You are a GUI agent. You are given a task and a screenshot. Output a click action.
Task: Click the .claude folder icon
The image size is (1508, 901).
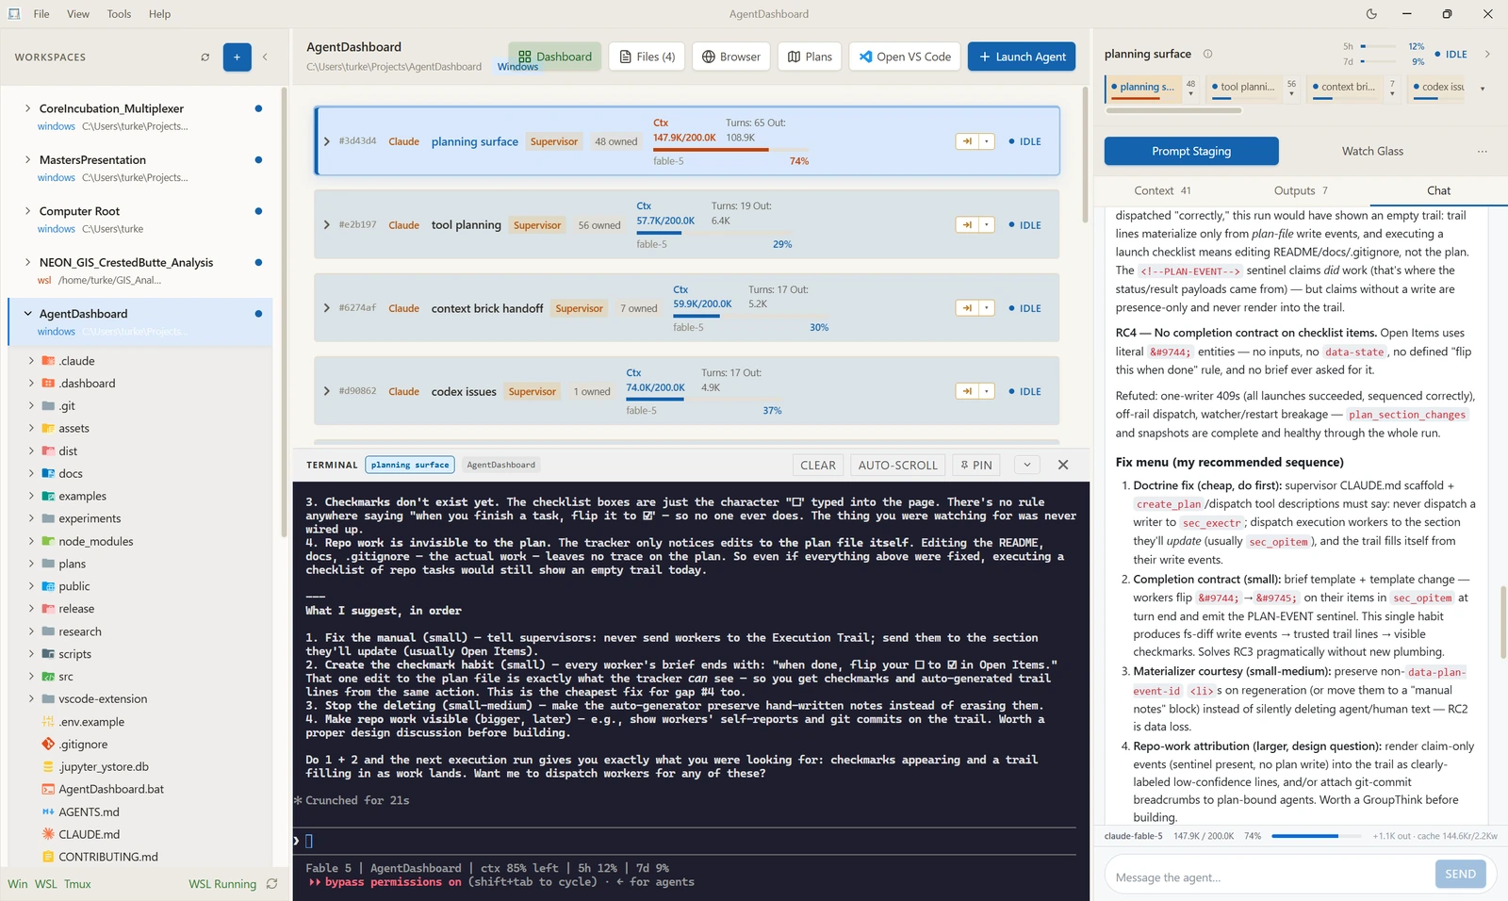(x=48, y=361)
